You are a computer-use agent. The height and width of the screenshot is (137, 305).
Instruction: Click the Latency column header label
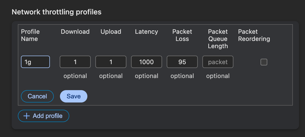147,32
